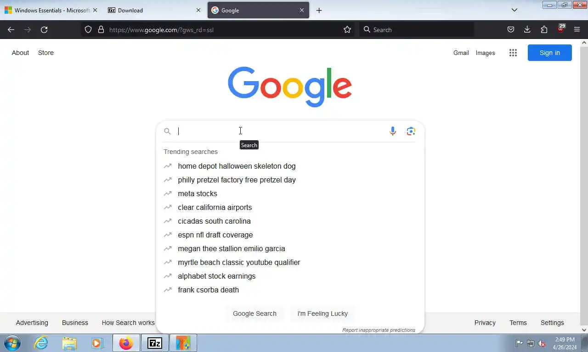This screenshot has height=352, width=588.
Task: Open the Advertising footer link
Action: pyautogui.click(x=32, y=323)
